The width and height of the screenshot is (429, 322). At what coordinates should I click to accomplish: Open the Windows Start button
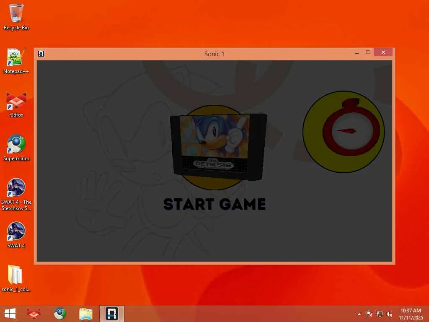10,314
